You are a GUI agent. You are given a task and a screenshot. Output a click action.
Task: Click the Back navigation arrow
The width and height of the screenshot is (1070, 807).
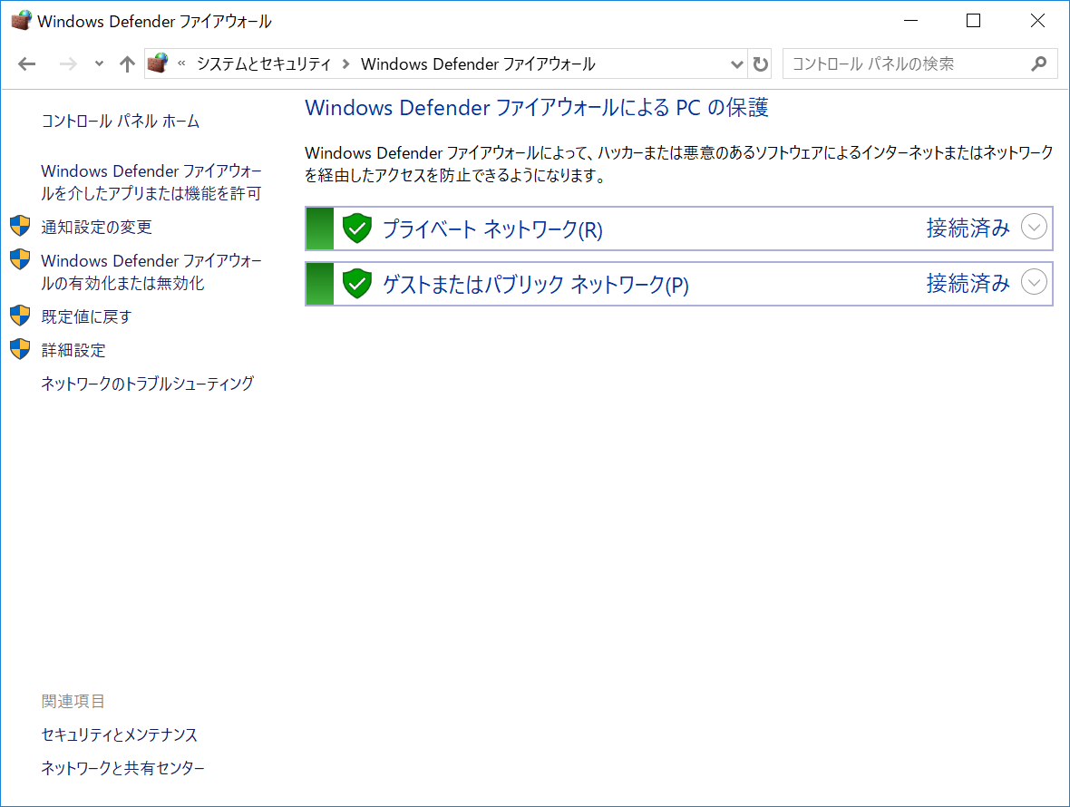click(x=26, y=64)
